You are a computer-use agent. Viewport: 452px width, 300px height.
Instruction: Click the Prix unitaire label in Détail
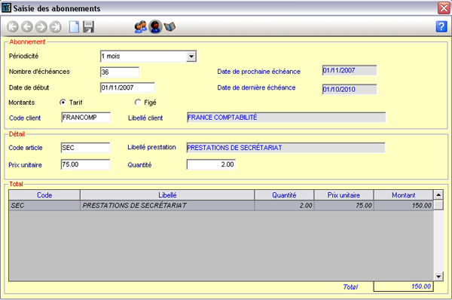pyautogui.click(x=26, y=165)
